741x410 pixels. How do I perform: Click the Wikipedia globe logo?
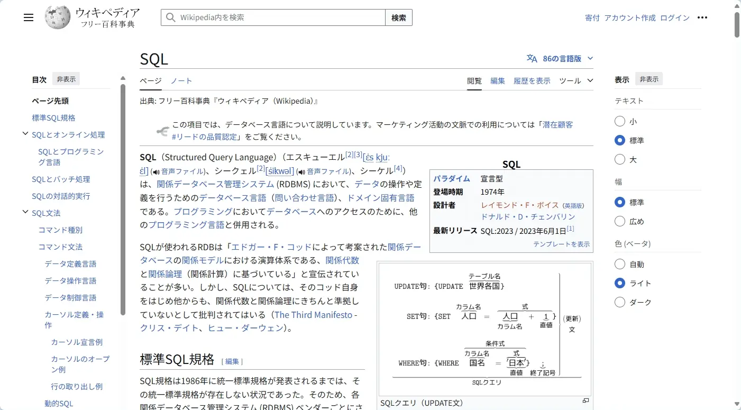click(x=58, y=17)
